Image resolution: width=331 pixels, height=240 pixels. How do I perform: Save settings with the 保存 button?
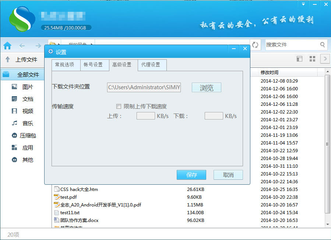coord(191,175)
